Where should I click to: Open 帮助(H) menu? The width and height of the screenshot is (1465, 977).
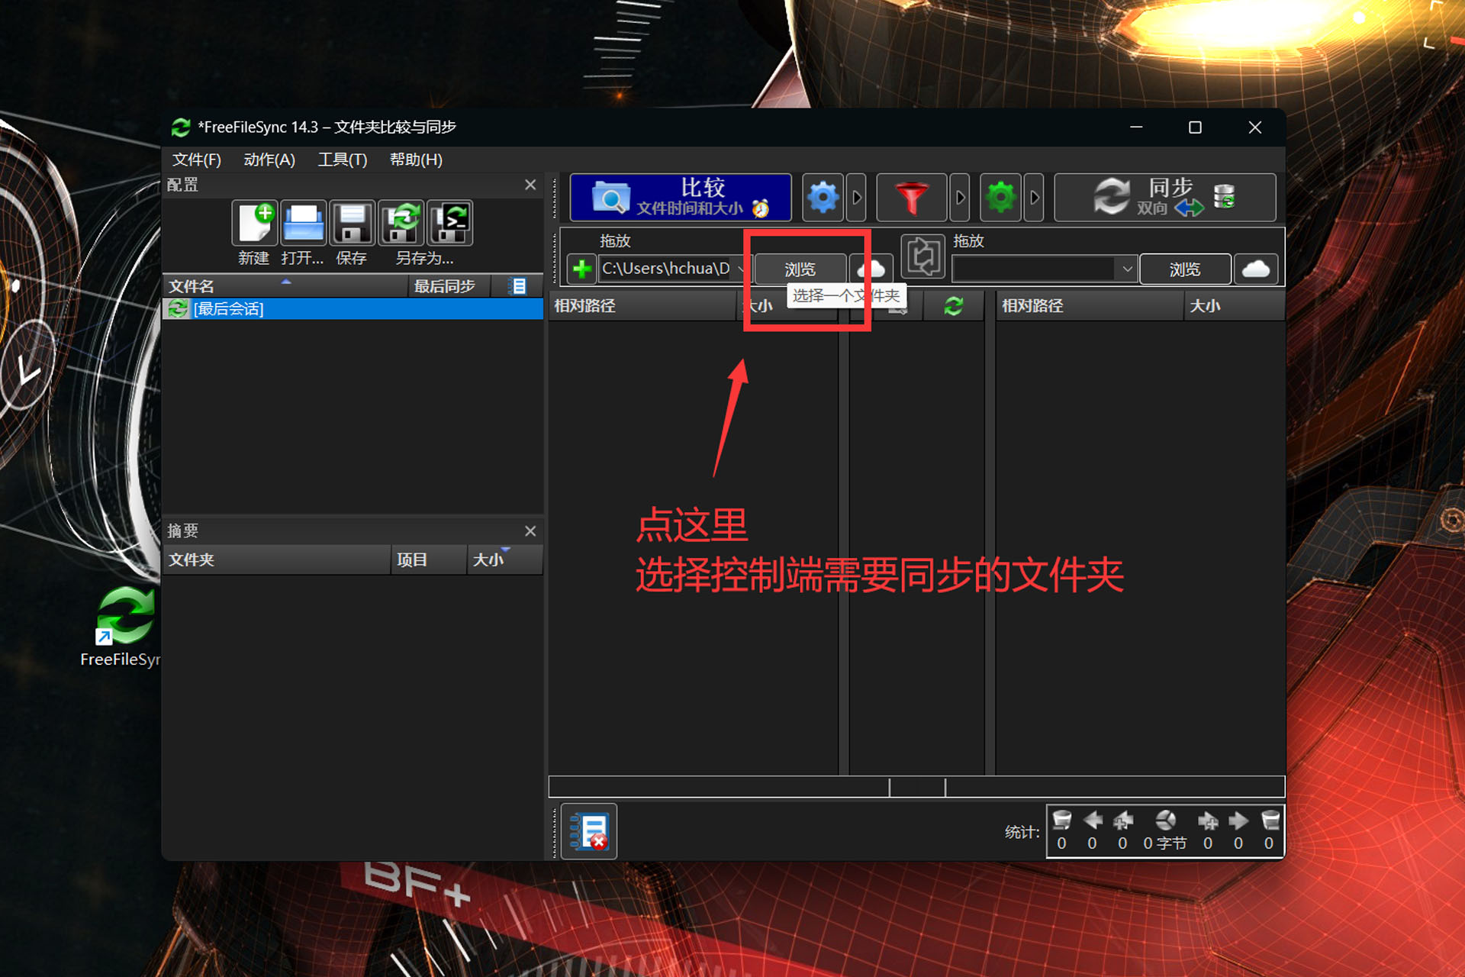coord(416,160)
